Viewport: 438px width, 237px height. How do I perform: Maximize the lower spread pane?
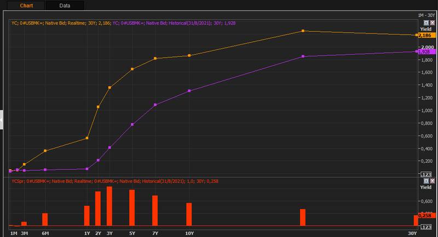click(x=427, y=181)
